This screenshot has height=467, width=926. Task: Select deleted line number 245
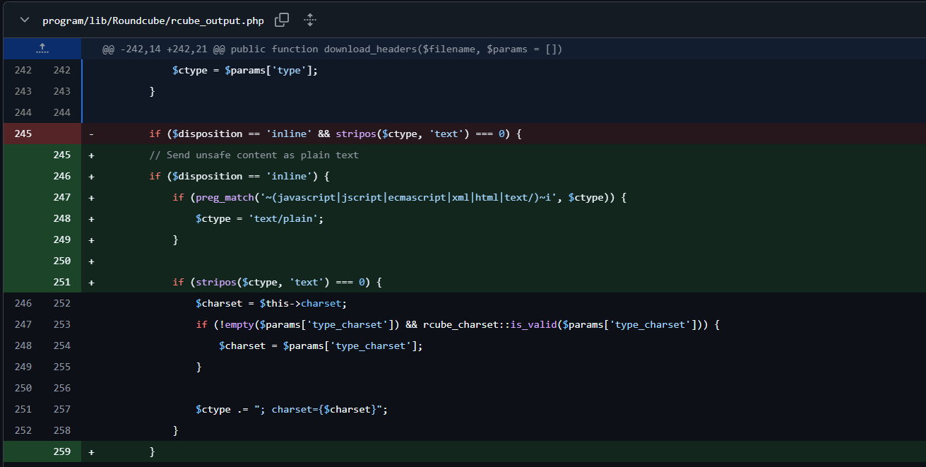click(23, 134)
